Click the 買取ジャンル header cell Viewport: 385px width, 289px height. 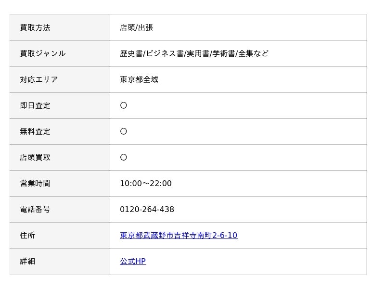[60, 53]
